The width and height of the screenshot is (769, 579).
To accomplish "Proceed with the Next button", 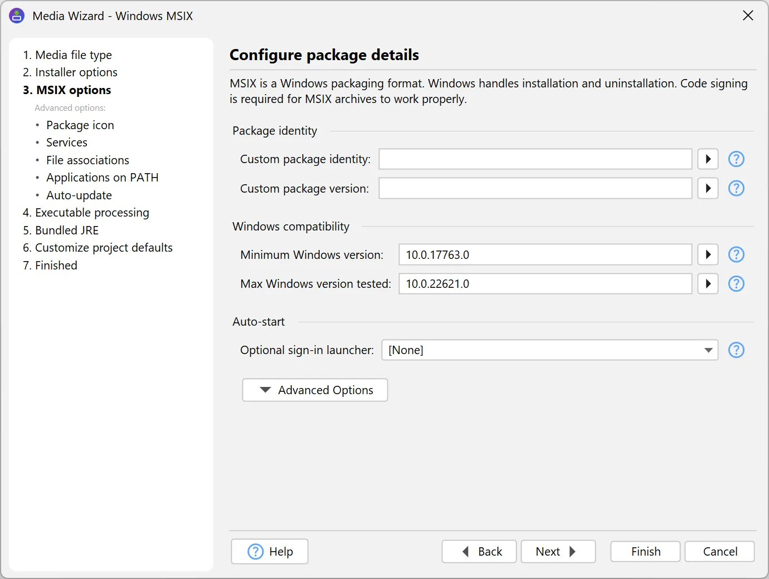I will (x=558, y=552).
